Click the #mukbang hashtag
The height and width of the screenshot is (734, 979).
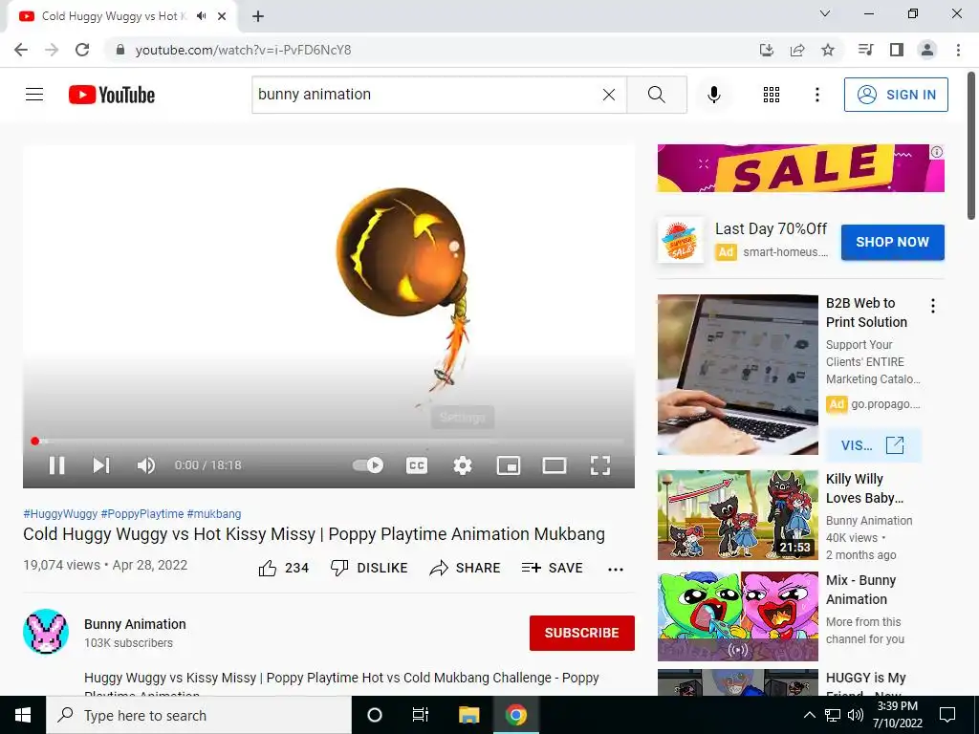(x=214, y=513)
